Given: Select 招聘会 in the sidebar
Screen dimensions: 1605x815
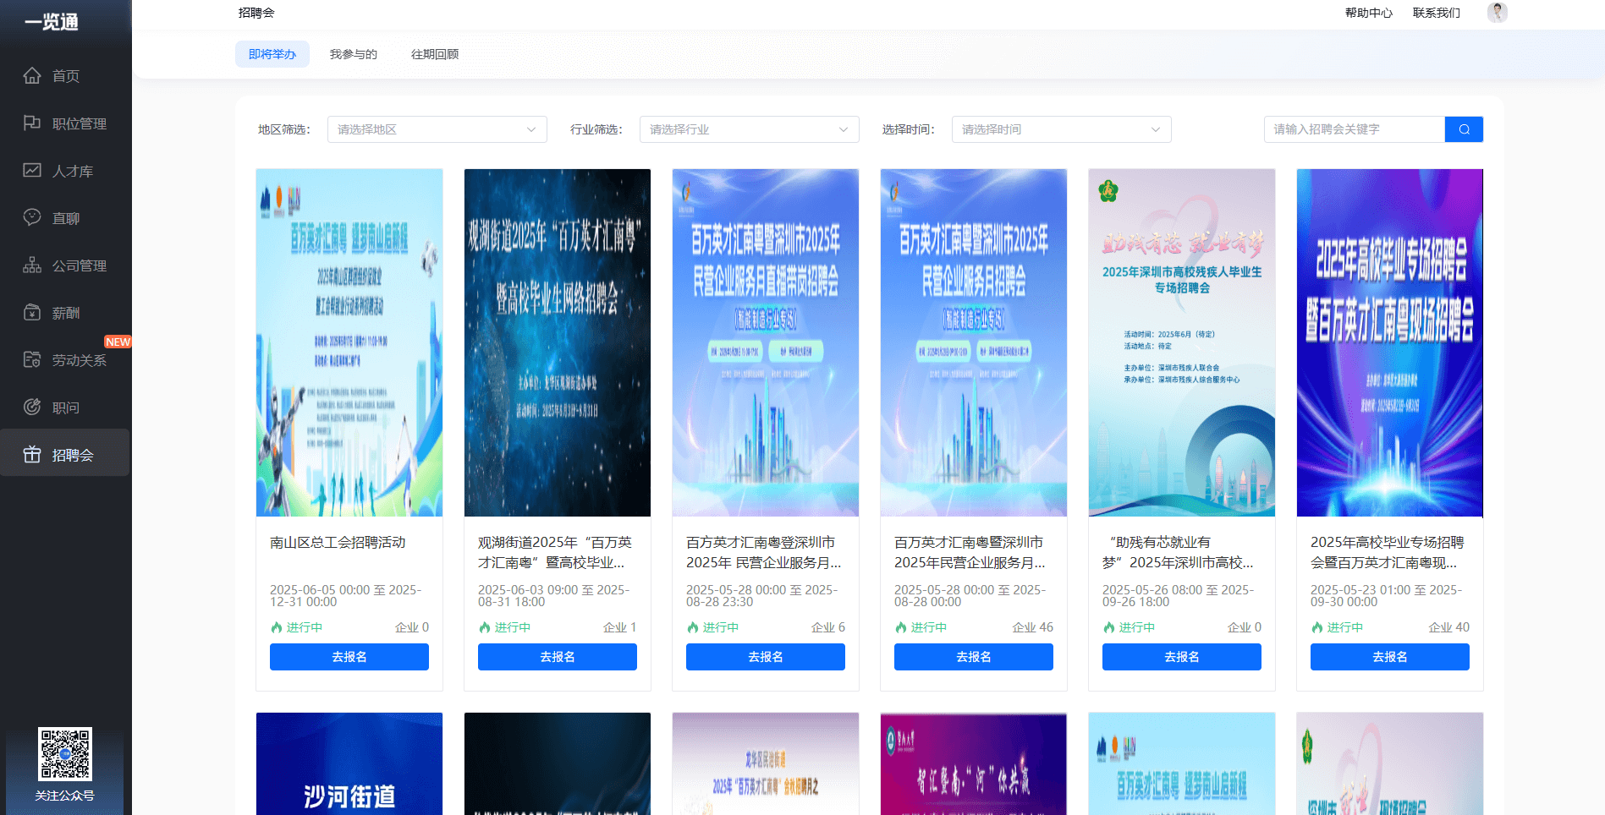Looking at the screenshot, I should [65, 453].
